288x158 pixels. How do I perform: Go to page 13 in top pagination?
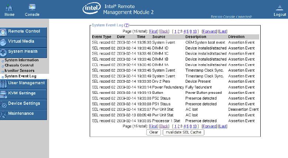pos(195,31)
